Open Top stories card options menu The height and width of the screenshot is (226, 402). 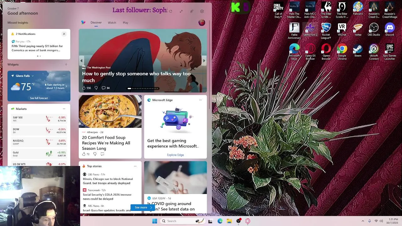click(135, 166)
